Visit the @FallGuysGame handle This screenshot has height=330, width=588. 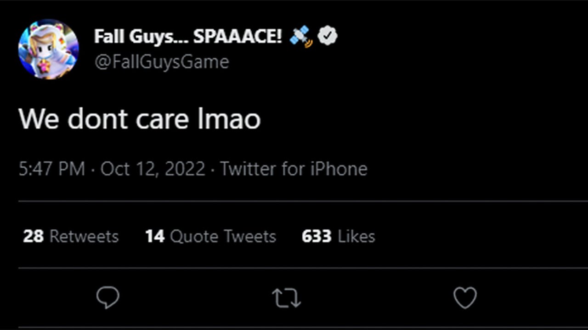click(162, 62)
